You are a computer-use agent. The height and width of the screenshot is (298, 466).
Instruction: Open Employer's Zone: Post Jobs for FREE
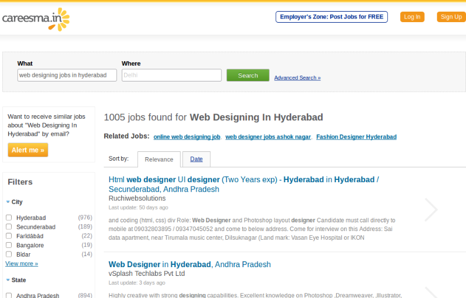[x=331, y=17]
